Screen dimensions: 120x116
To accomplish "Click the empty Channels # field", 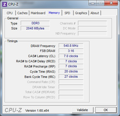I will tap(92, 23).
